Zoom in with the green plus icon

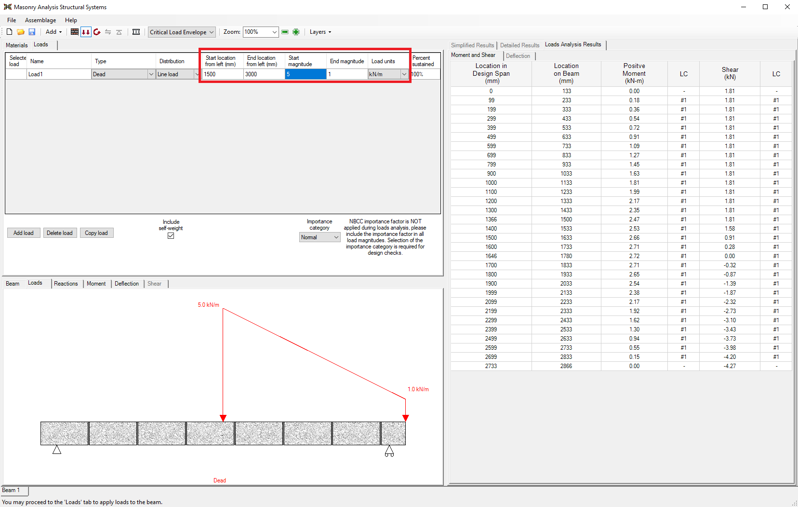(x=296, y=32)
